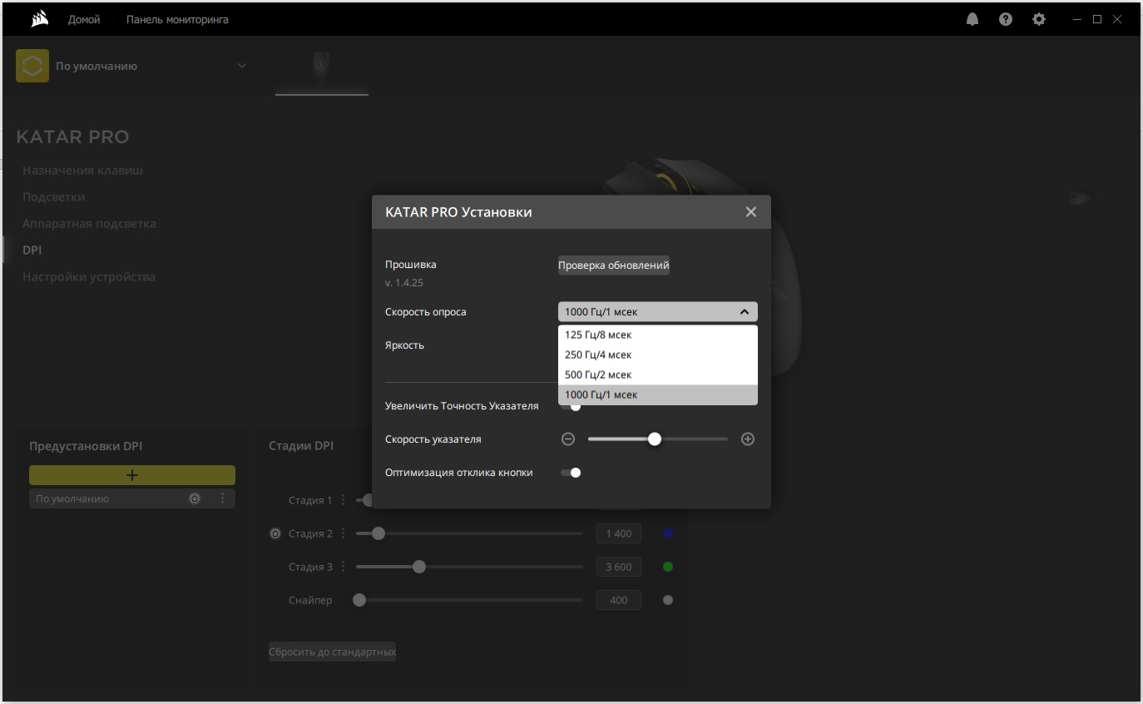Click the Скорость опроса label
The image size is (1143, 704).
click(x=426, y=312)
